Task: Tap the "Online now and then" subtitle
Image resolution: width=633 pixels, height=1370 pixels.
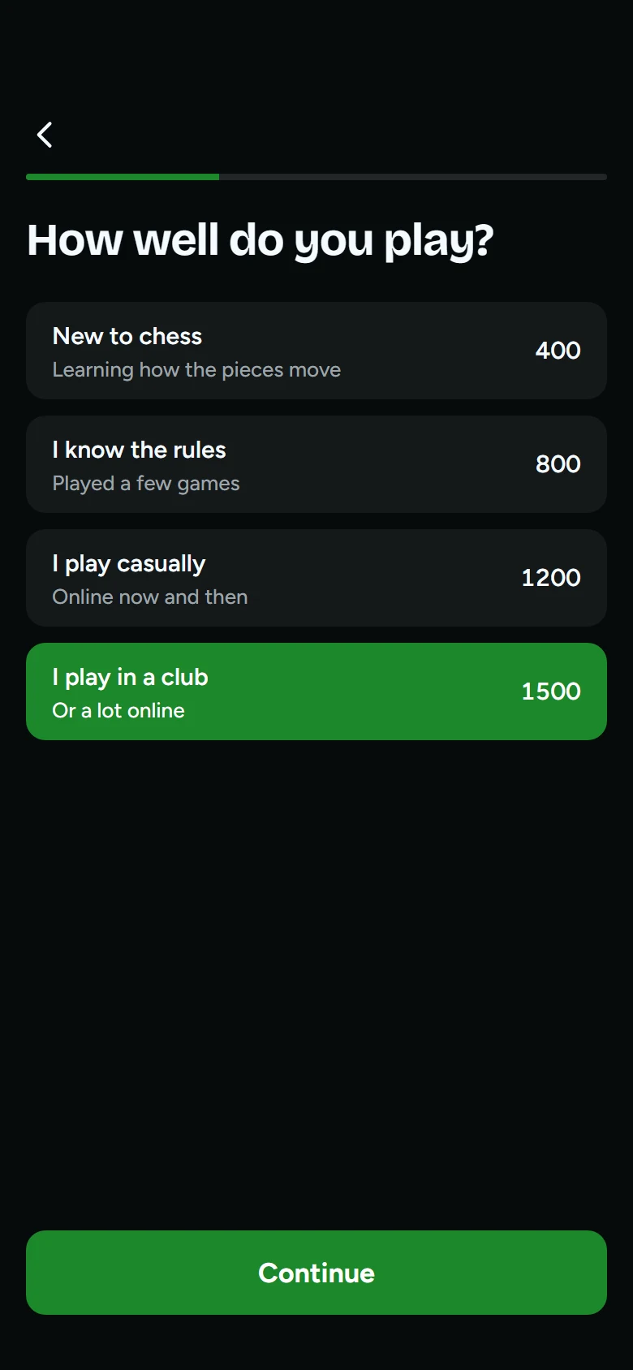Action: 150,597
